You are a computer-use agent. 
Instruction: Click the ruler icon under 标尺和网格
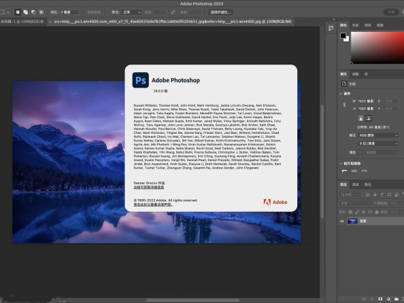[344, 171]
